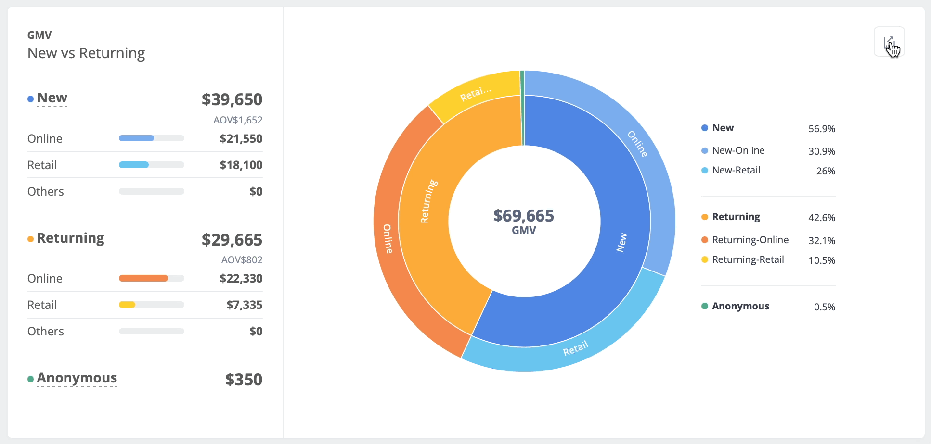
Task: Select the outer dark orange Online donut segment
Action: point(388,250)
